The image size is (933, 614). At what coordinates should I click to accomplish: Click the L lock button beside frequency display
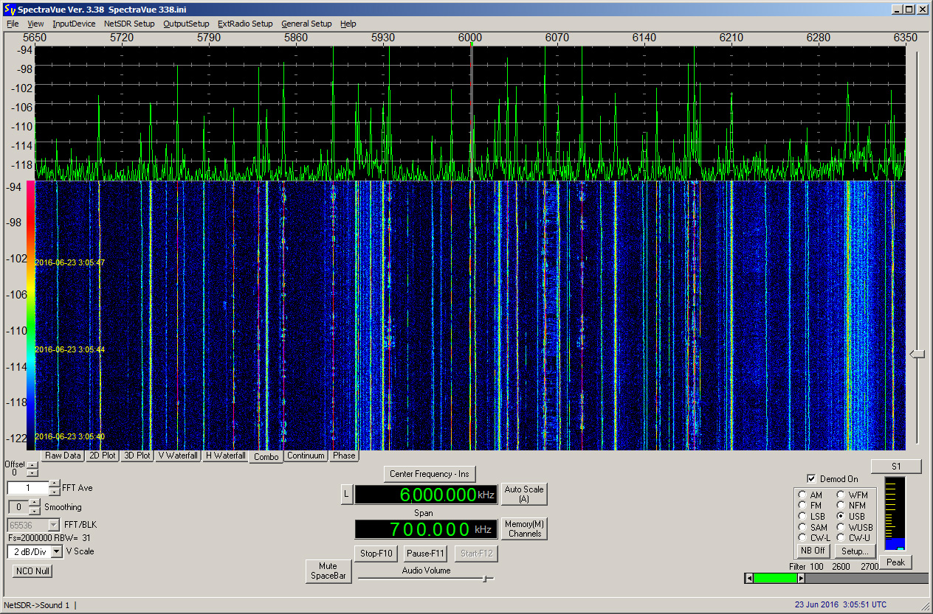point(346,495)
